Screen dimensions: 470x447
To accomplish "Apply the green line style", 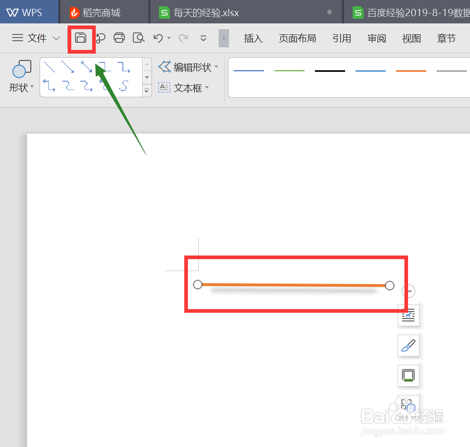I will tap(289, 71).
